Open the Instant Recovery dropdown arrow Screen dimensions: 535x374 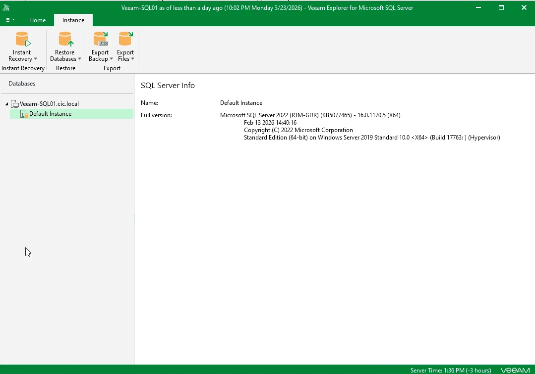click(x=35, y=59)
